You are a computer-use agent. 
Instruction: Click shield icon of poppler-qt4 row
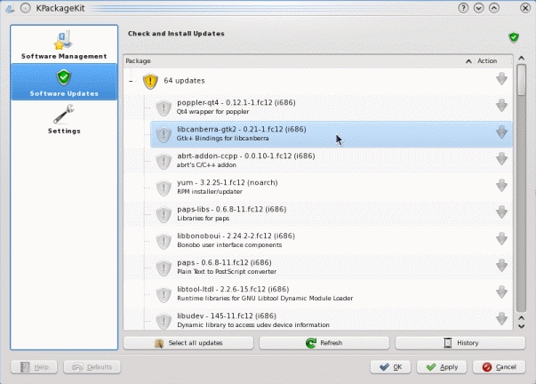point(164,108)
